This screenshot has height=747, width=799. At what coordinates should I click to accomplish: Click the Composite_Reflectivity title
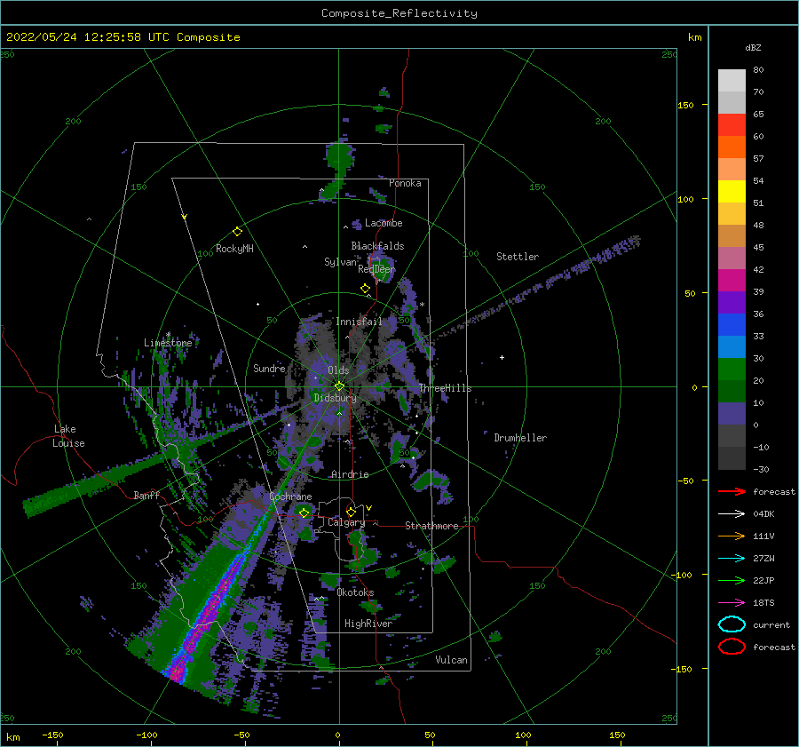click(399, 13)
